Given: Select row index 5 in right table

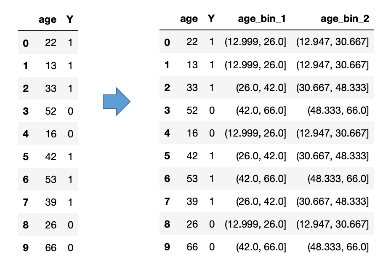Looking at the screenshot, I should pyautogui.click(x=167, y=156).
